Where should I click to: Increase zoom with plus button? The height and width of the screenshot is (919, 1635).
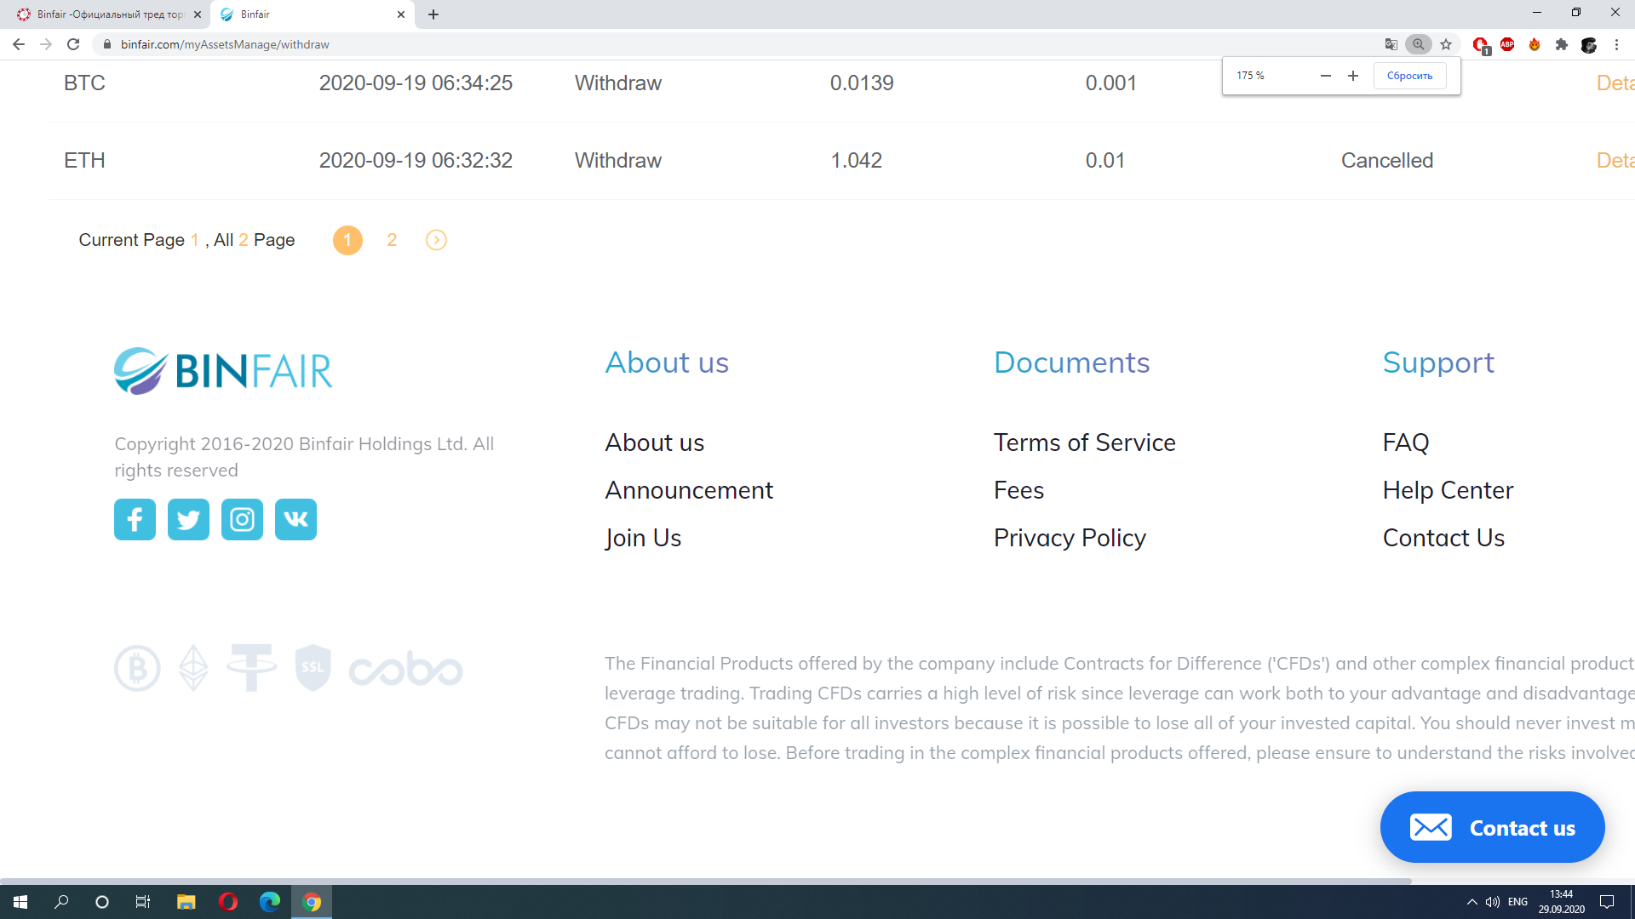pyautogui.click(x=1353, y=76)
